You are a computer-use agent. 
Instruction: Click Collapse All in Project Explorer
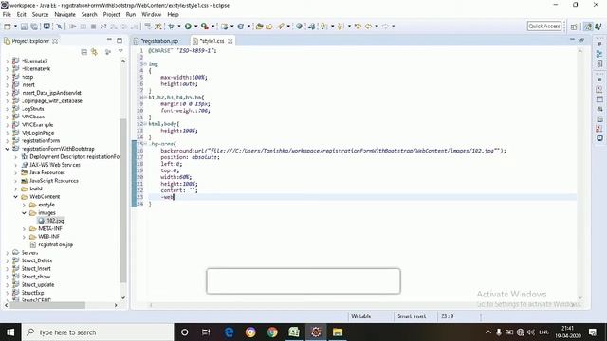point(84,52)
